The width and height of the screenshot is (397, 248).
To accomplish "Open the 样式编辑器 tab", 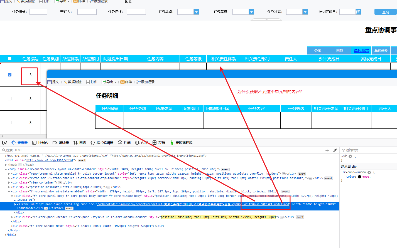I will tap(102, 143).
